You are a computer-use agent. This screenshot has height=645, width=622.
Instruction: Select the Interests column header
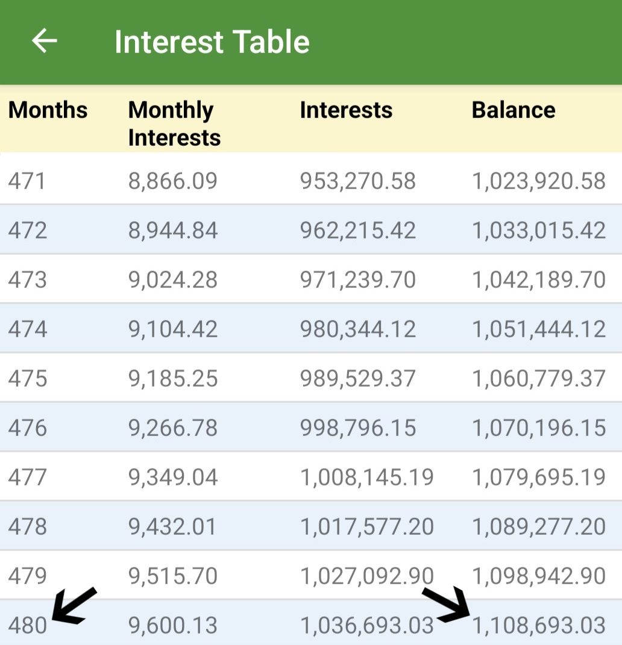click(346, 110)
